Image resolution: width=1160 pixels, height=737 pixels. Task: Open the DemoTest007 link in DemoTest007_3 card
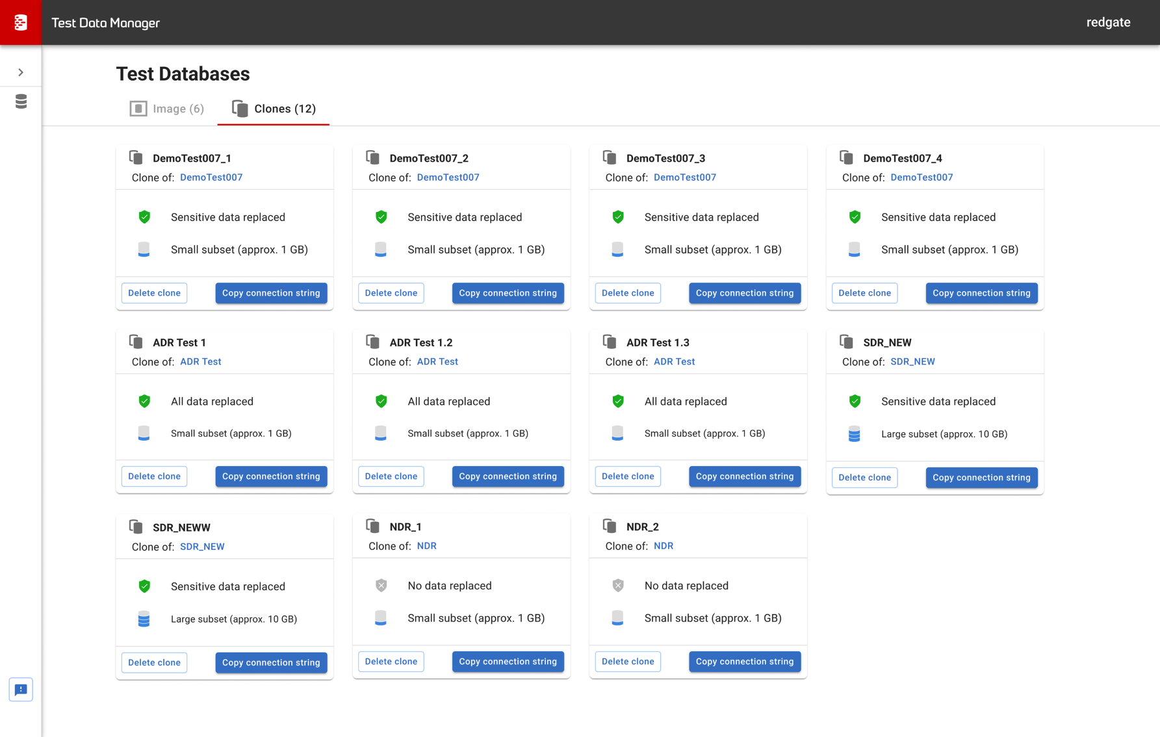684,177
